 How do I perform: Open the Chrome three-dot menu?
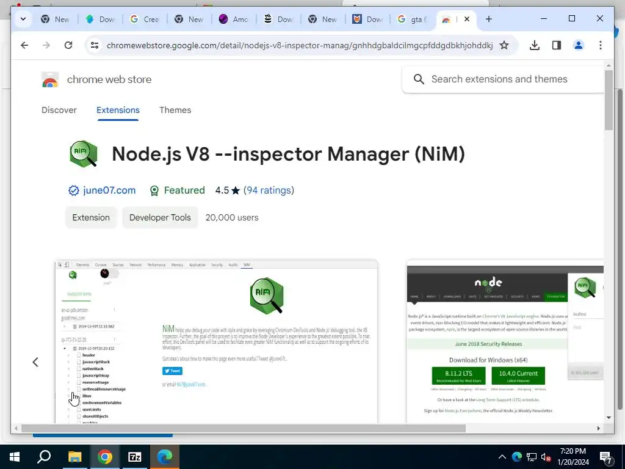coord(601,45)
